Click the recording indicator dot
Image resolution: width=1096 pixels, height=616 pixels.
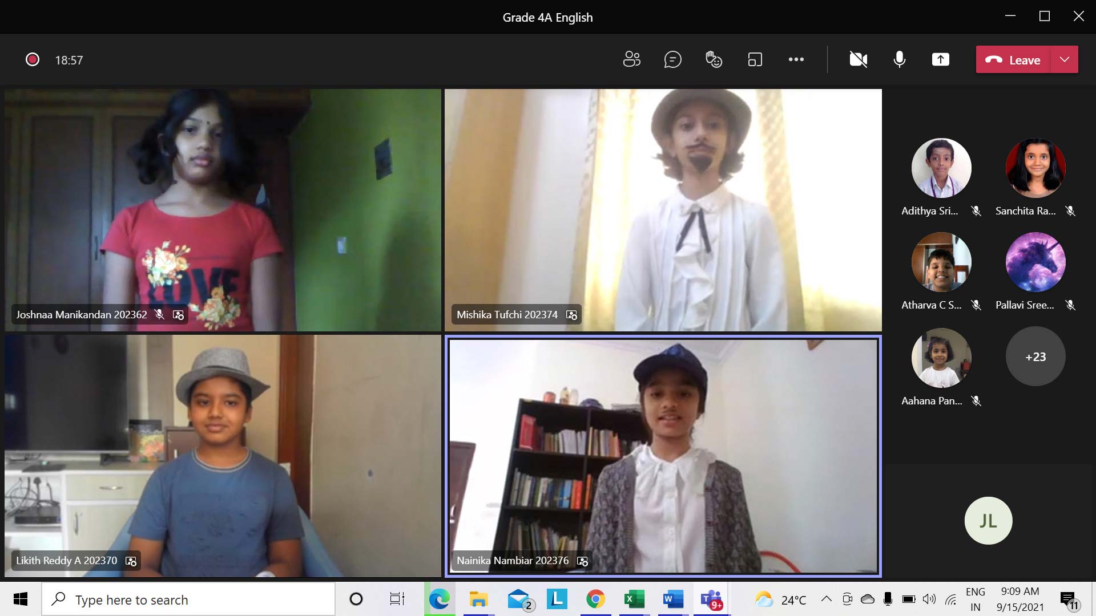point(33,59)
